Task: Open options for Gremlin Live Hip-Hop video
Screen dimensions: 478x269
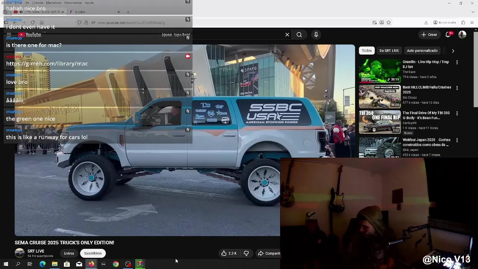Action: tap(457, 62)
